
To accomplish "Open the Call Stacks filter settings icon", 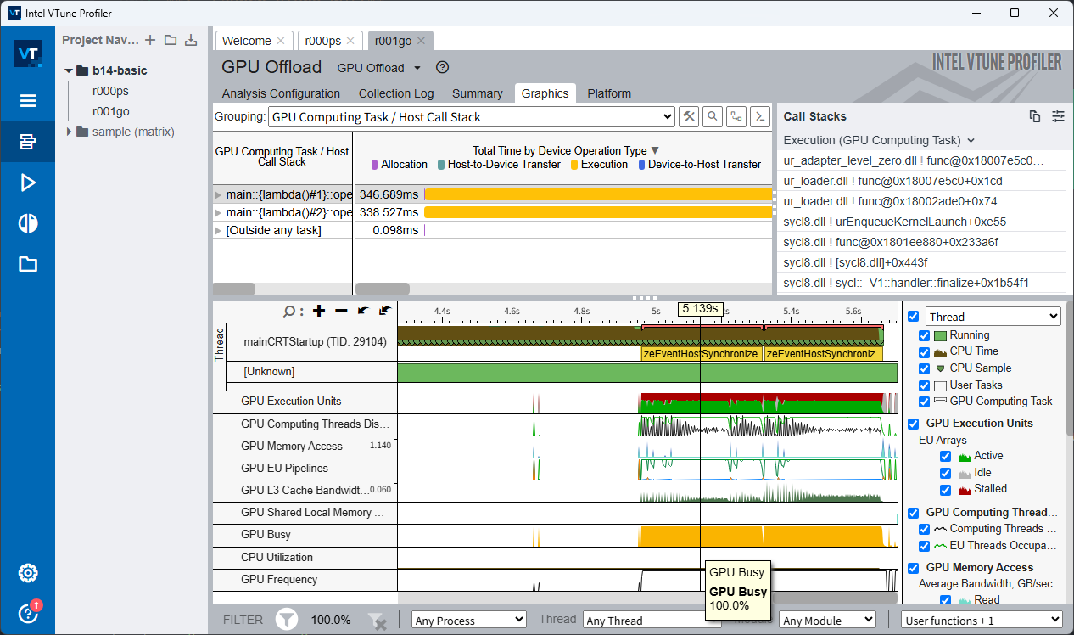I will click(x=1058, y=116).
